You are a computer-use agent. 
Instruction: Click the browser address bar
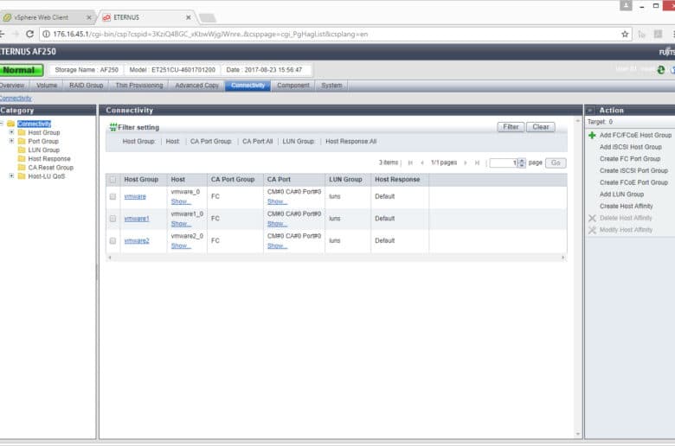click(x=336, y=34)
